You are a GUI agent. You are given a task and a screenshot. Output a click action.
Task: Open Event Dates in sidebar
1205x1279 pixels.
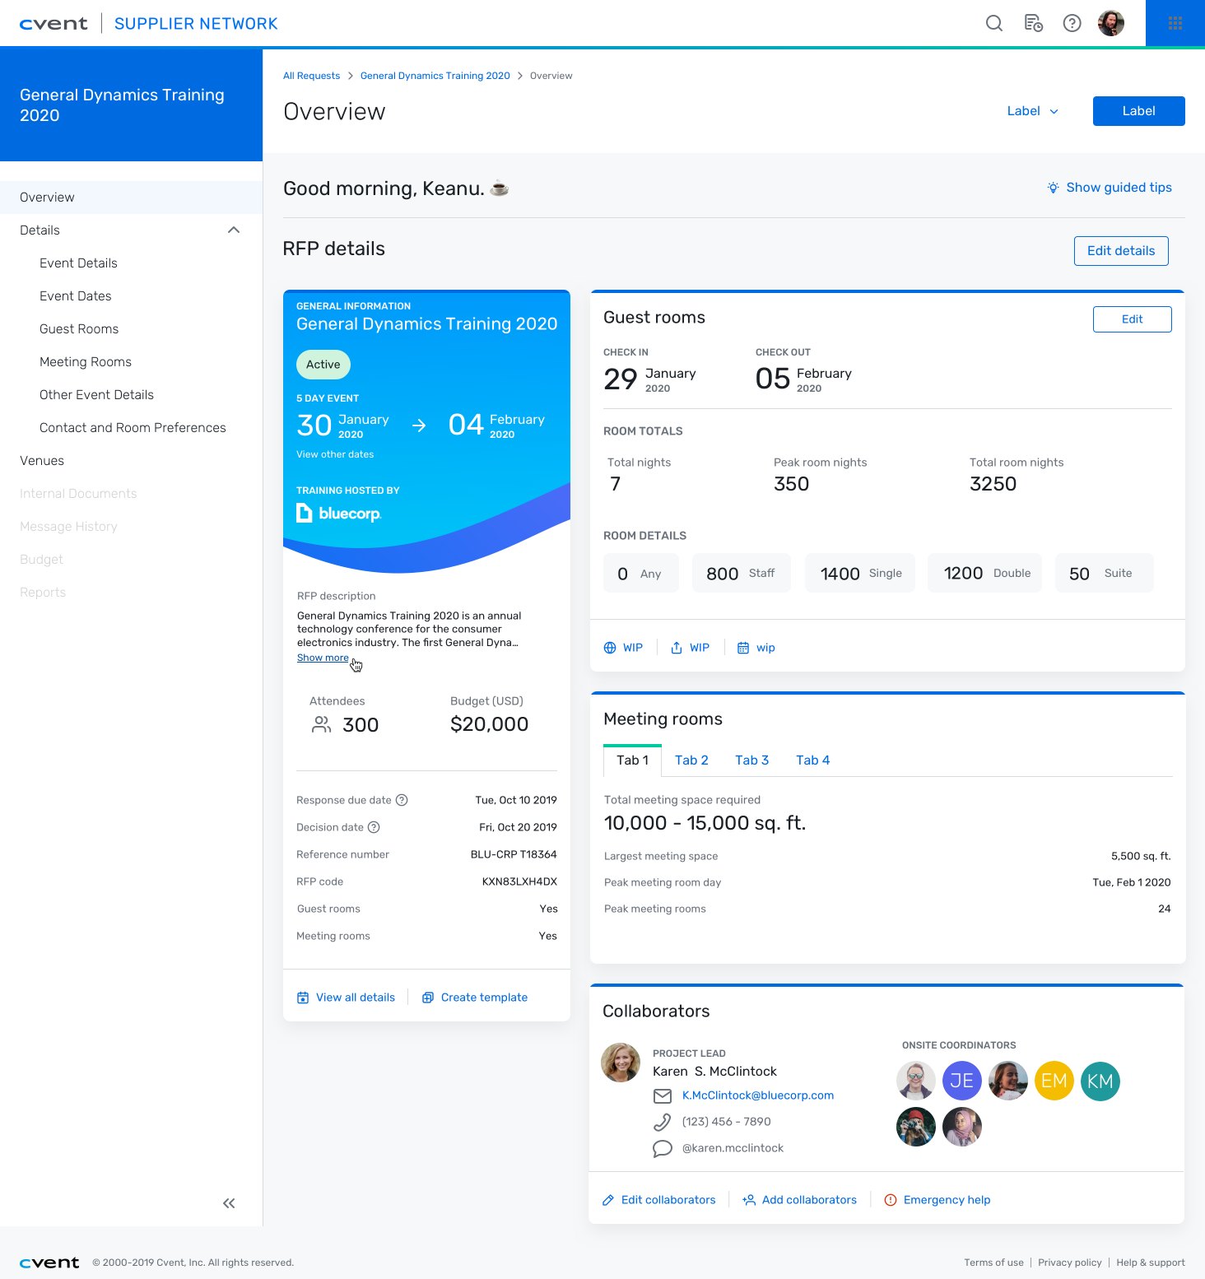click(x=76, y=296)
